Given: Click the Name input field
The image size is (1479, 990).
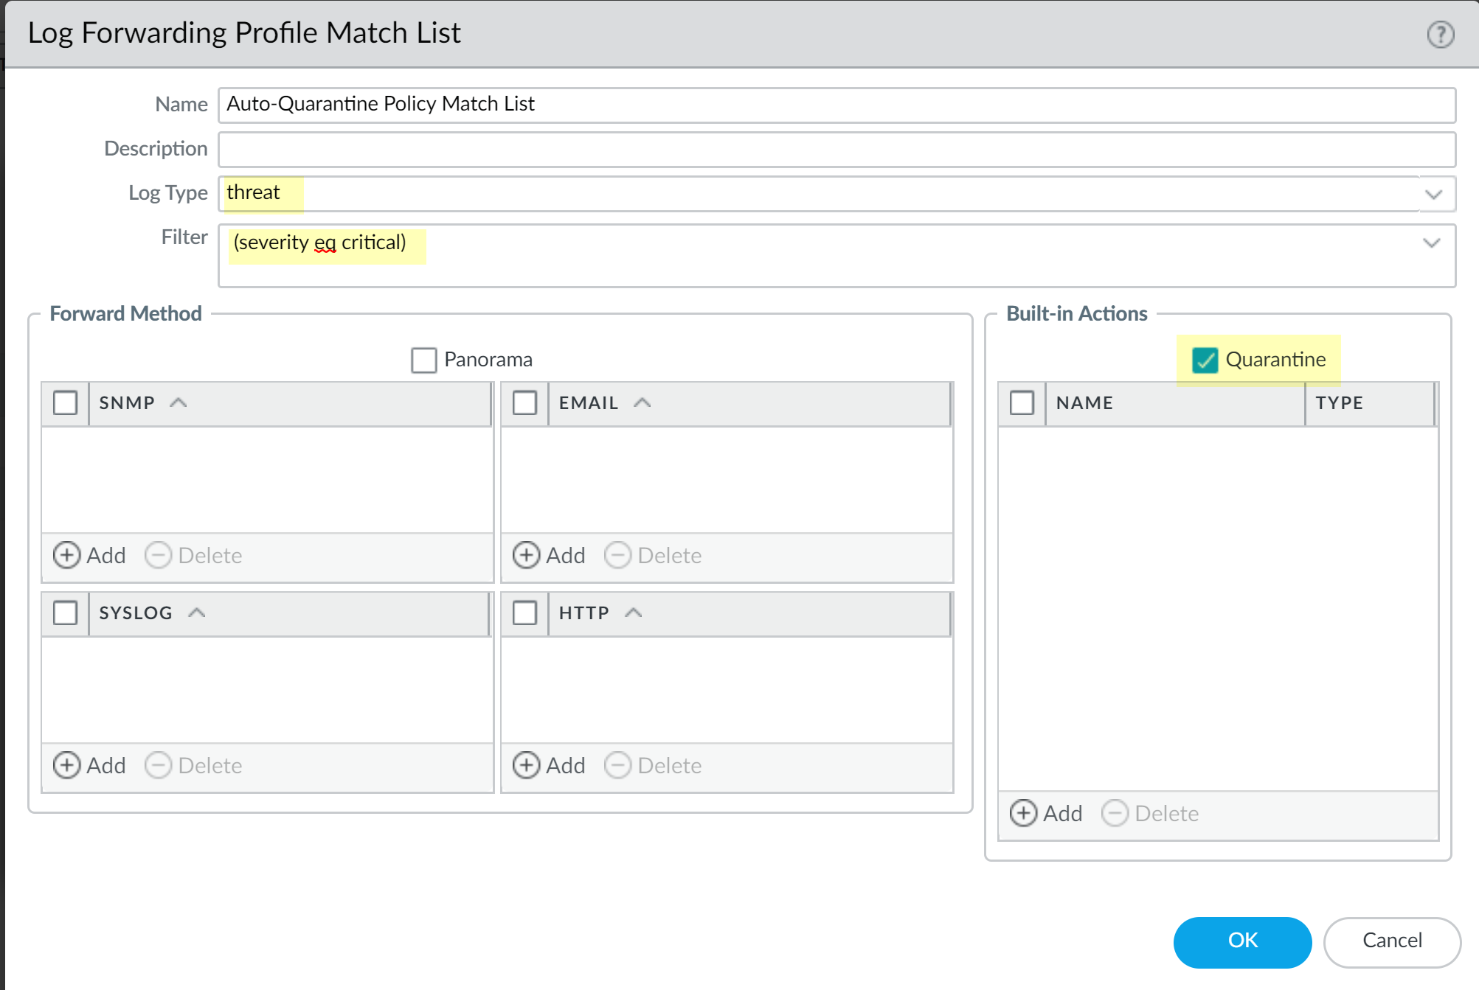Looking at the screenshot, I should (836, 105).
